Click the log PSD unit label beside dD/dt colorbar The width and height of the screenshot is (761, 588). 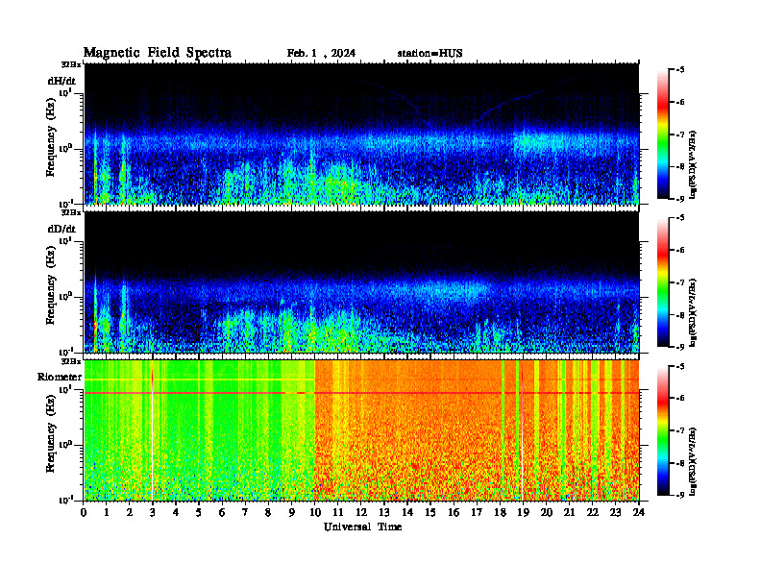click(x=693, y=311)
